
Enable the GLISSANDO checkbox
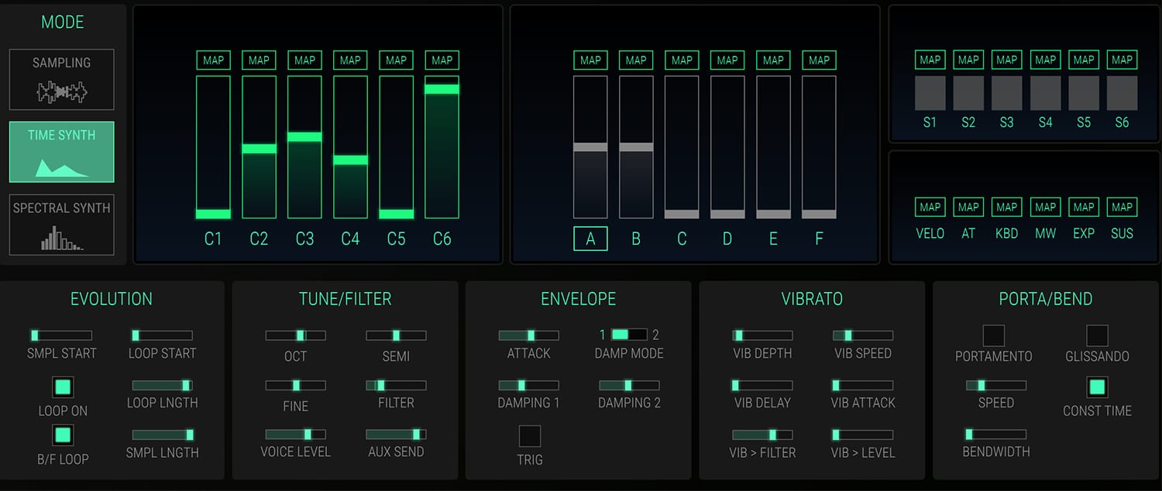click(1097, 335)
